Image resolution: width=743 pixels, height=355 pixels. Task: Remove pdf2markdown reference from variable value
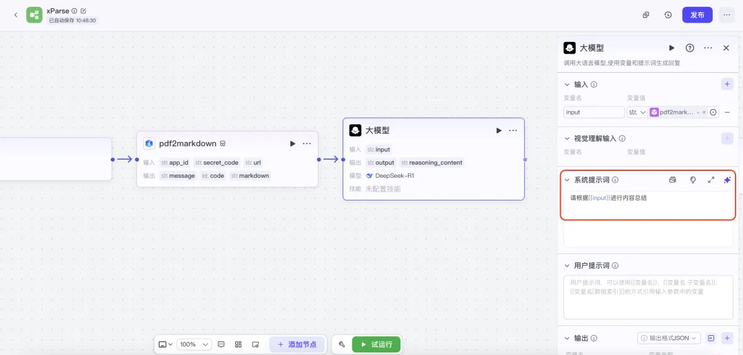(x=704, y=112)
